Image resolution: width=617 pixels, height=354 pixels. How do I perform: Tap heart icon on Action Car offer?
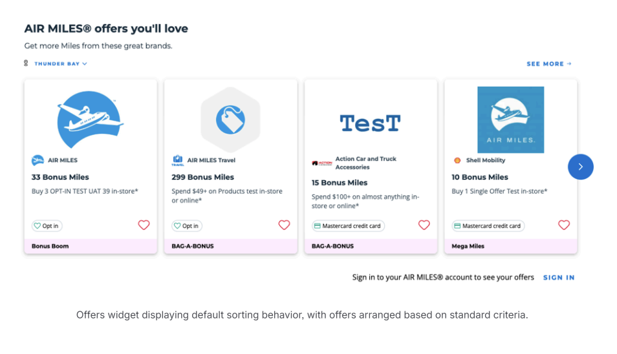[424, 225]
